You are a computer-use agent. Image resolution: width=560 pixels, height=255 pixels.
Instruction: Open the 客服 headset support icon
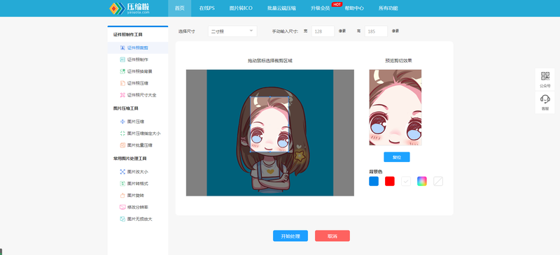pos(545,99)
